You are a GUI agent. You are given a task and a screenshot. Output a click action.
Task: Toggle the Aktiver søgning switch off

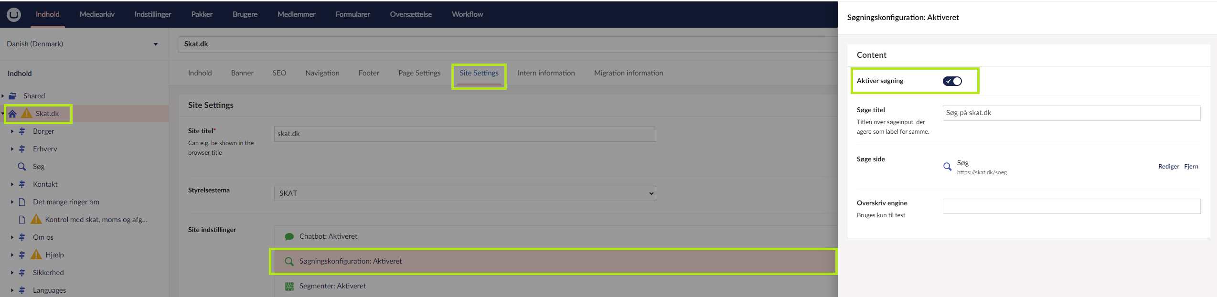pyautogui.click(x=952, y=81)
